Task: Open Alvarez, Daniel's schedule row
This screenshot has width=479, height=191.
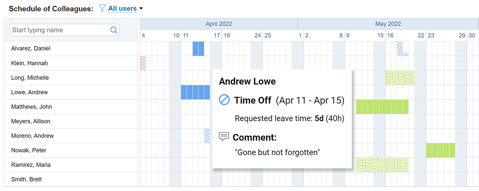Action: pyautogui.click(x=31, y=48)
